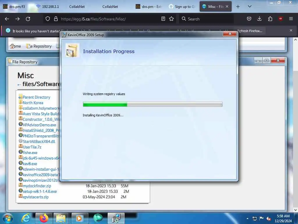Screen dimensions: 298x224
Task: Show hidden system tray icons arrow
Action: 247,218
